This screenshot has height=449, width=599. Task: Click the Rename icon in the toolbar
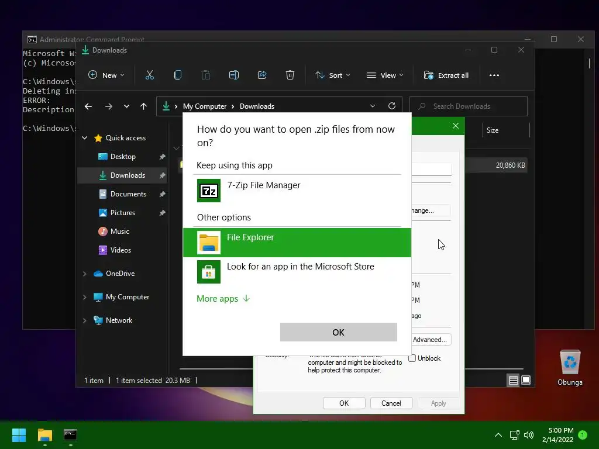click(234, 75)
